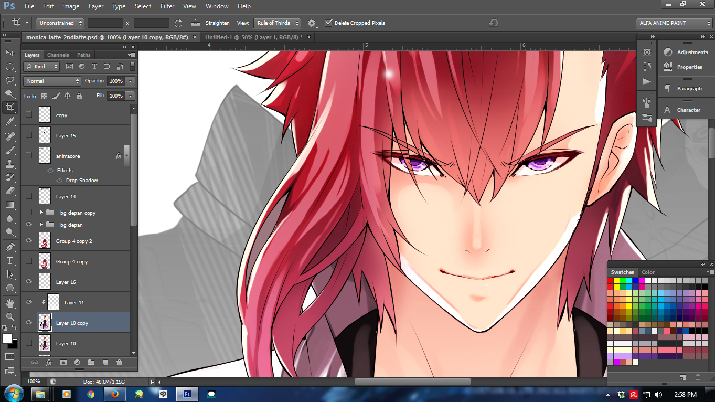This screenshot has width=715, height=402.
Task: Click the delete layer trash icon
Action: (x=119, y=363)
